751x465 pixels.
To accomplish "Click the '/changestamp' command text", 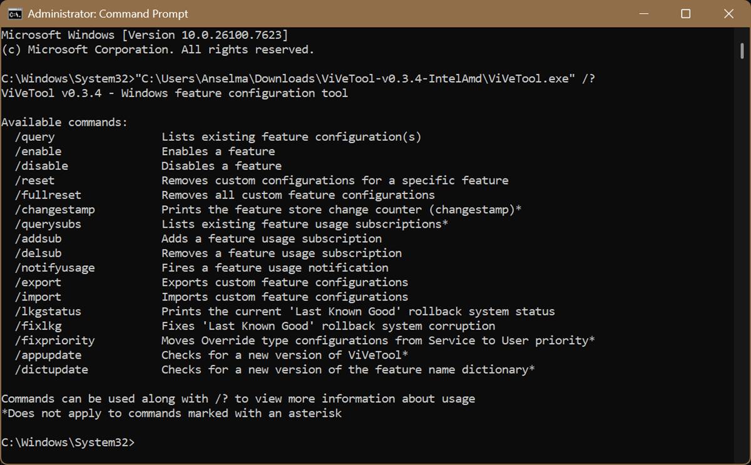I will pyautogui.click(x=55, y=210).
